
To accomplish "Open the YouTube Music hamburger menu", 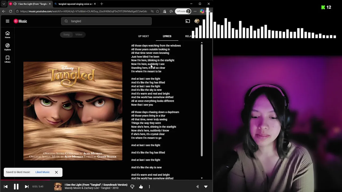I will (7, 21).
